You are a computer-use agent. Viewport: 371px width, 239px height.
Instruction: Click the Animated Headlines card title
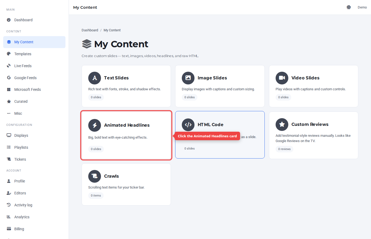(x=127, y=125)
